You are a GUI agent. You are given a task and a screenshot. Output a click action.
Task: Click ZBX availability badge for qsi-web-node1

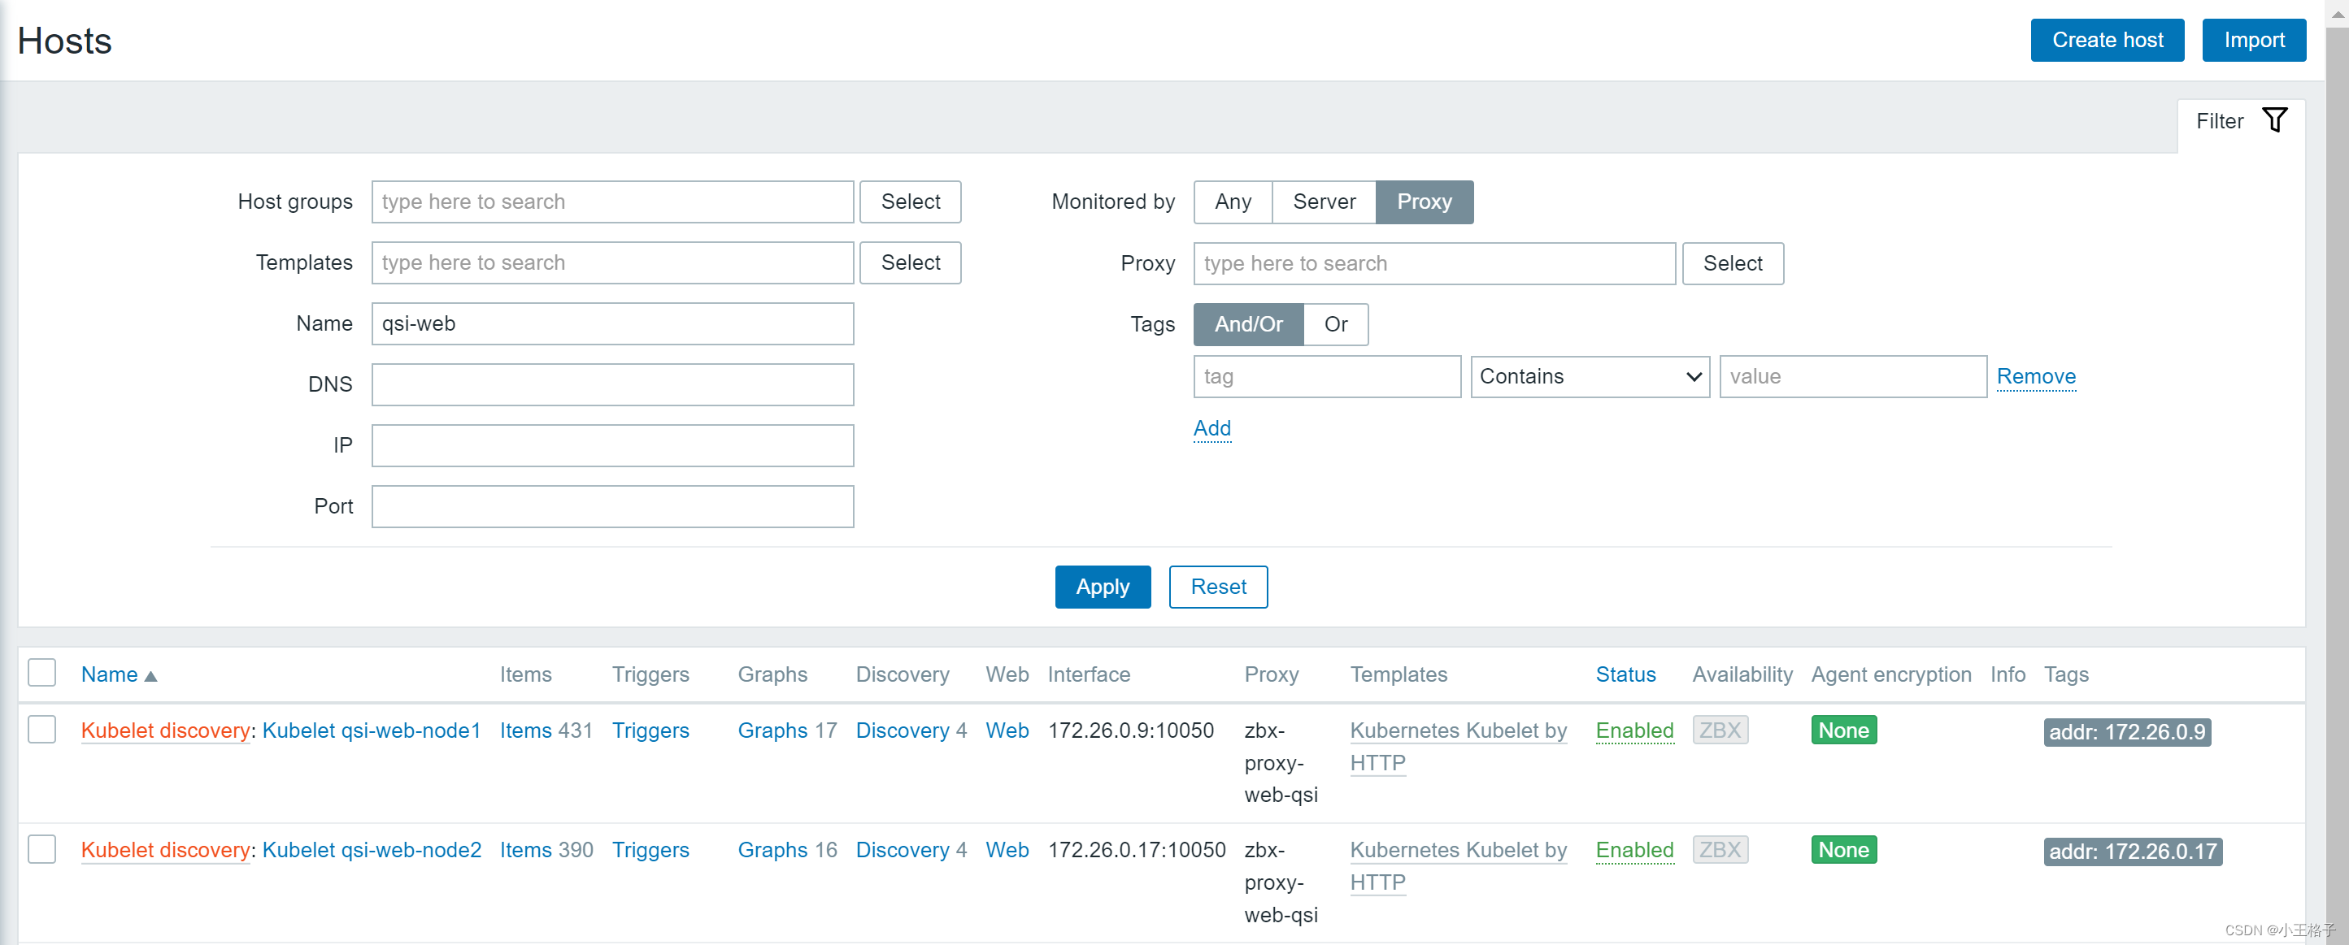pyautogui.click(x=1719, y=730)
